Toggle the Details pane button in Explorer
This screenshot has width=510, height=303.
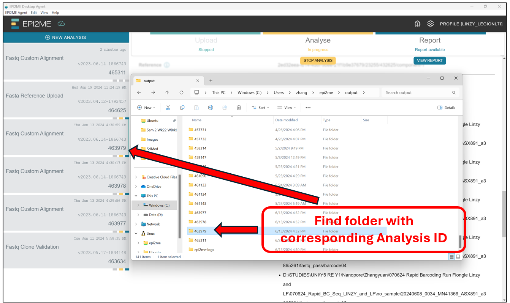(447, 108)
